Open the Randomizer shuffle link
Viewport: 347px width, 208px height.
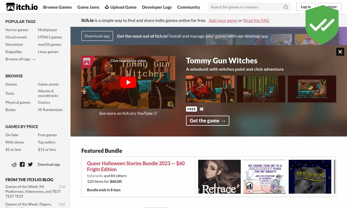point(50,110)
